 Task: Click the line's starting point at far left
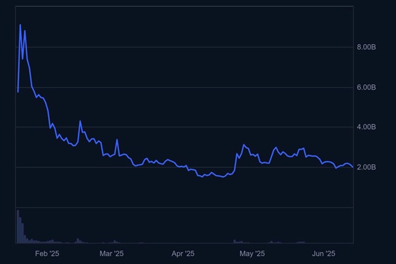point(17,91)
